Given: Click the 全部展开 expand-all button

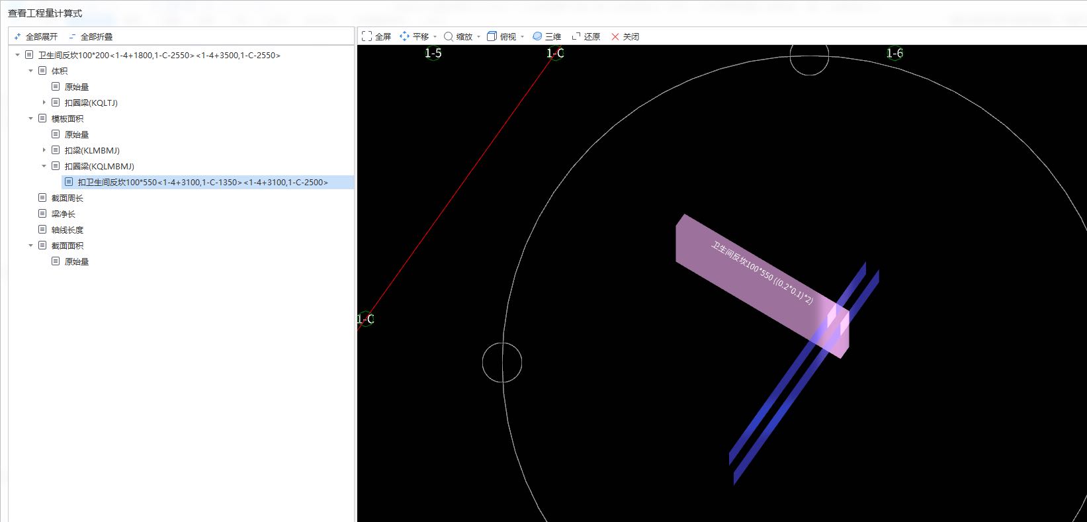Looking at the screenshot, I should coord(36,36).
